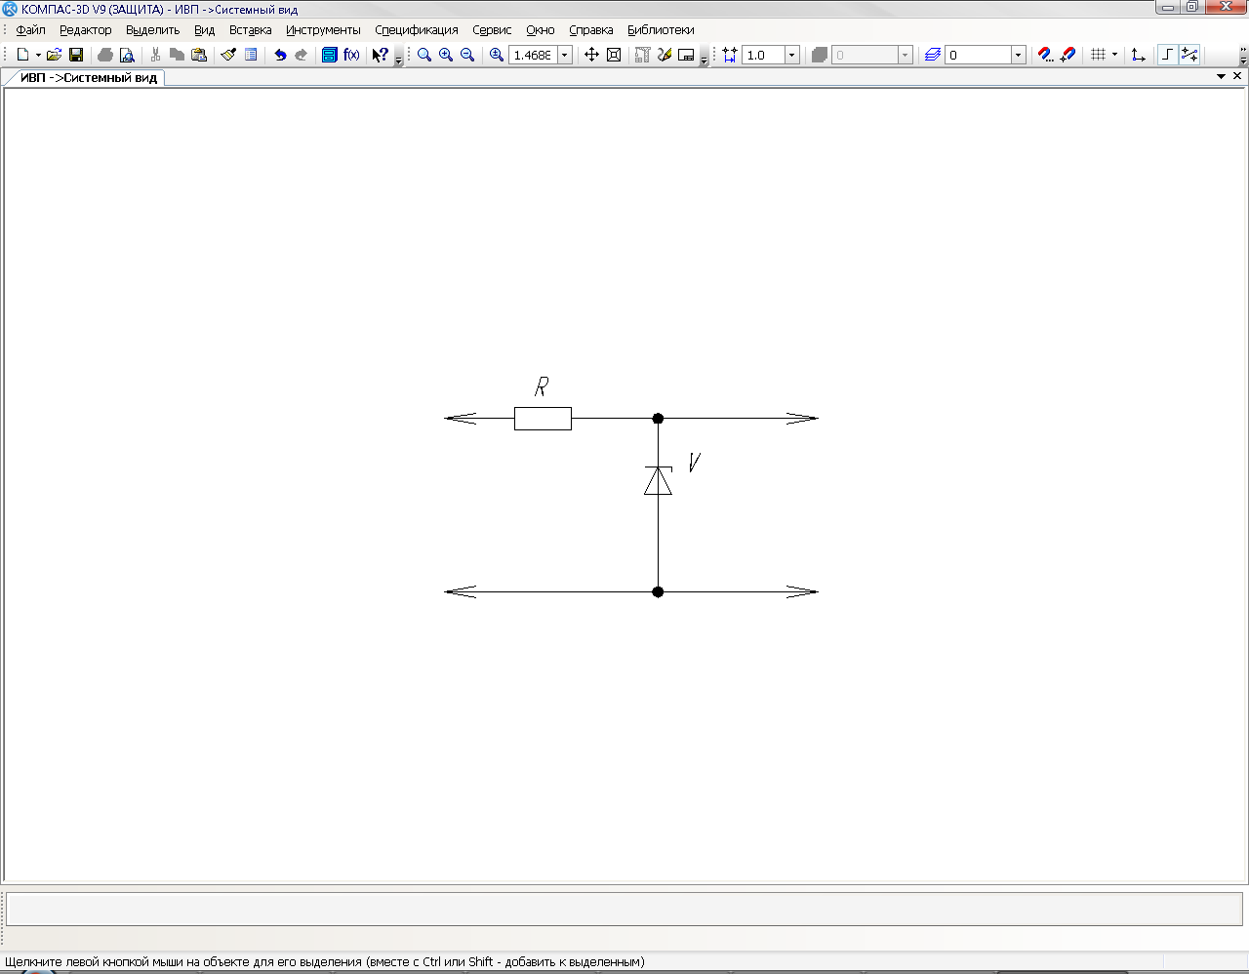Open the Спецификация menu
The width and height of the screenshot is (1249, 974).
point(416,30)
